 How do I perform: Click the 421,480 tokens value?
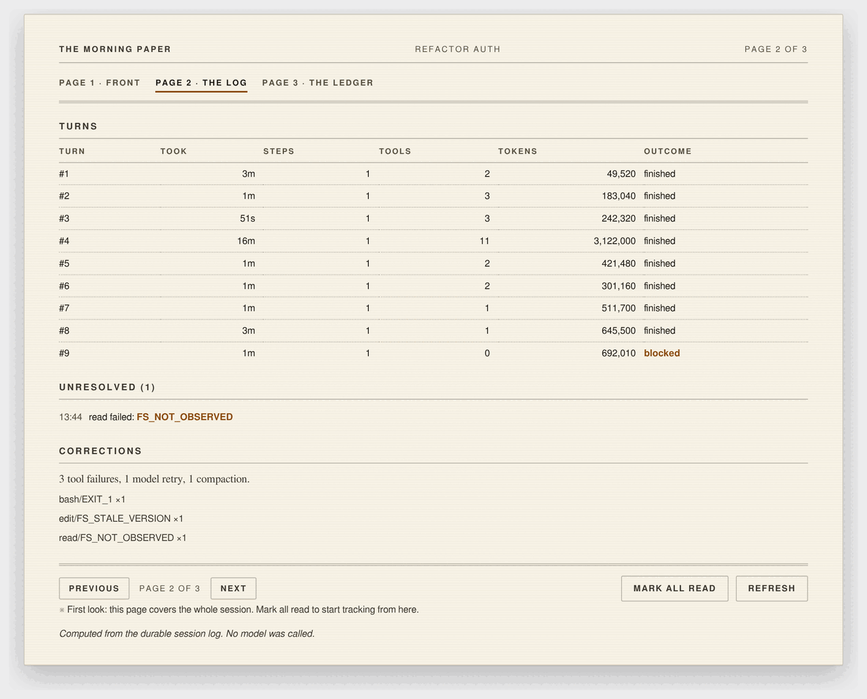click(619, 263)
